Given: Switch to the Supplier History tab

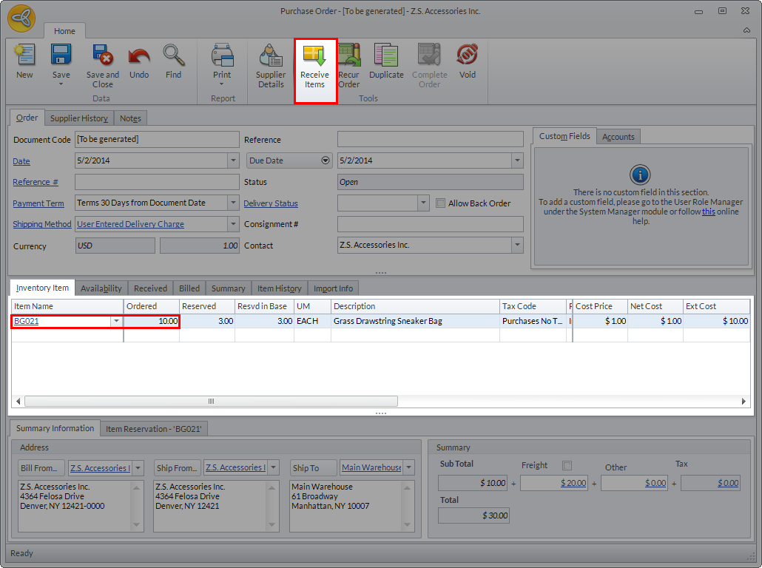Looking at the screenshot, I should [79, 118].
